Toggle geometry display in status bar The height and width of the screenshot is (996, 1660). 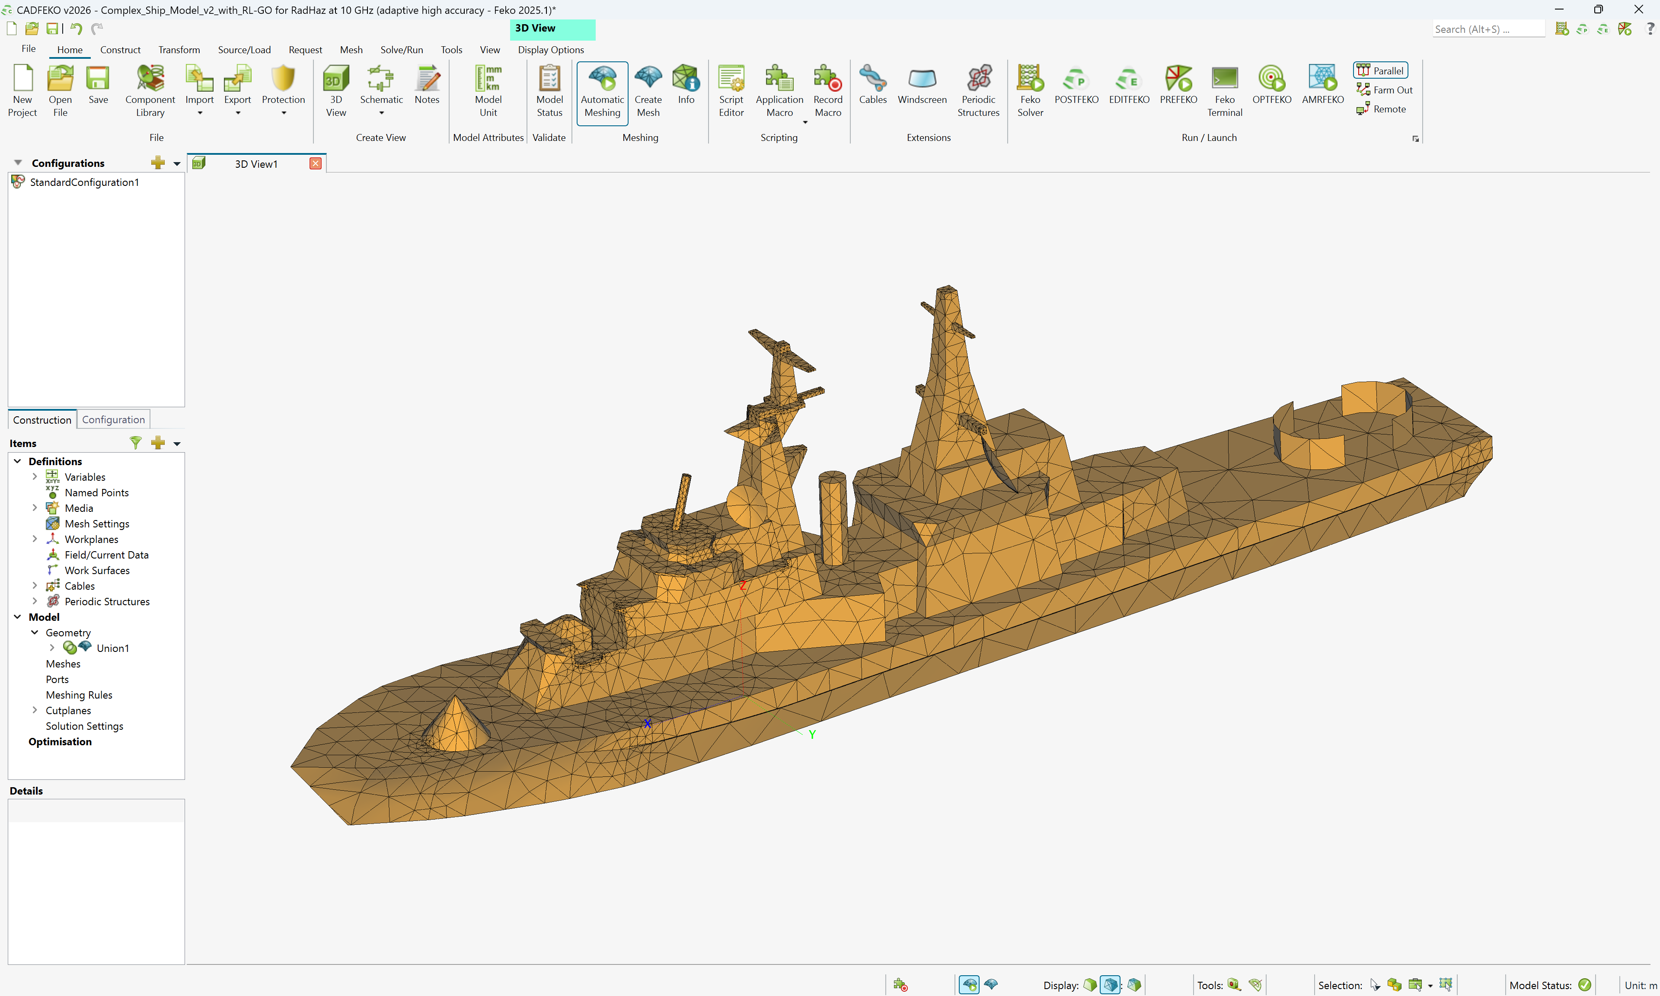coord(1090,985)
